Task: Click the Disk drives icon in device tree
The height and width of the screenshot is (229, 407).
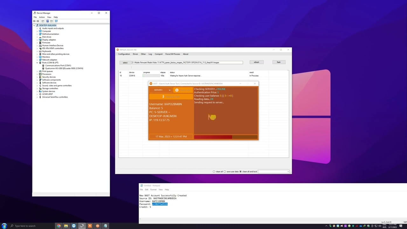Action: (40, 37)
